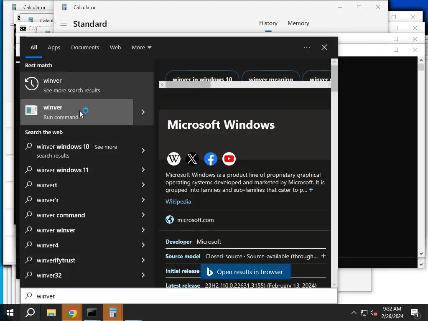Click the taskbar search magnifier icon
The height and width of the screenshot is (321, 428).
30,313
